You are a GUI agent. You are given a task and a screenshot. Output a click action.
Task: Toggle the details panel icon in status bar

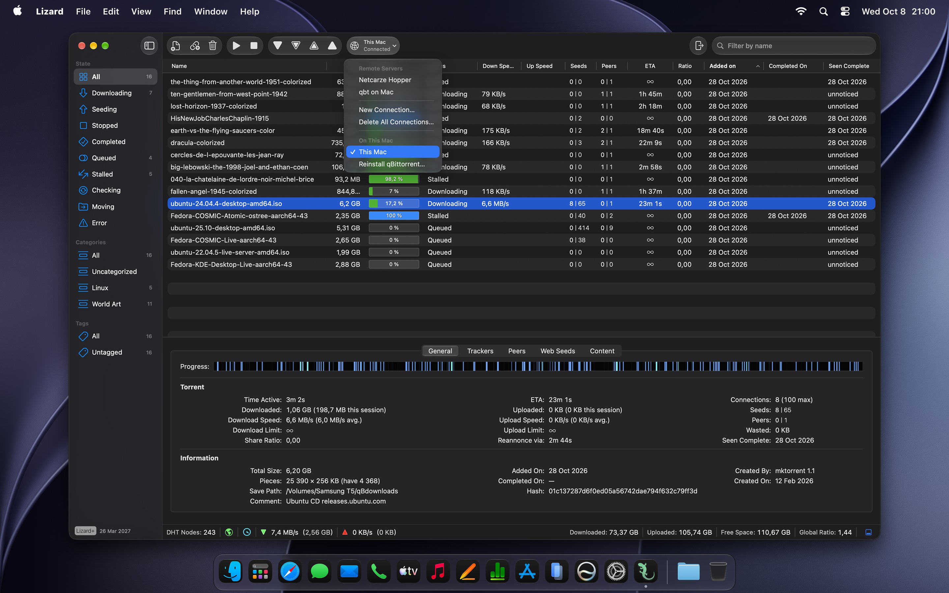point(868,532)
